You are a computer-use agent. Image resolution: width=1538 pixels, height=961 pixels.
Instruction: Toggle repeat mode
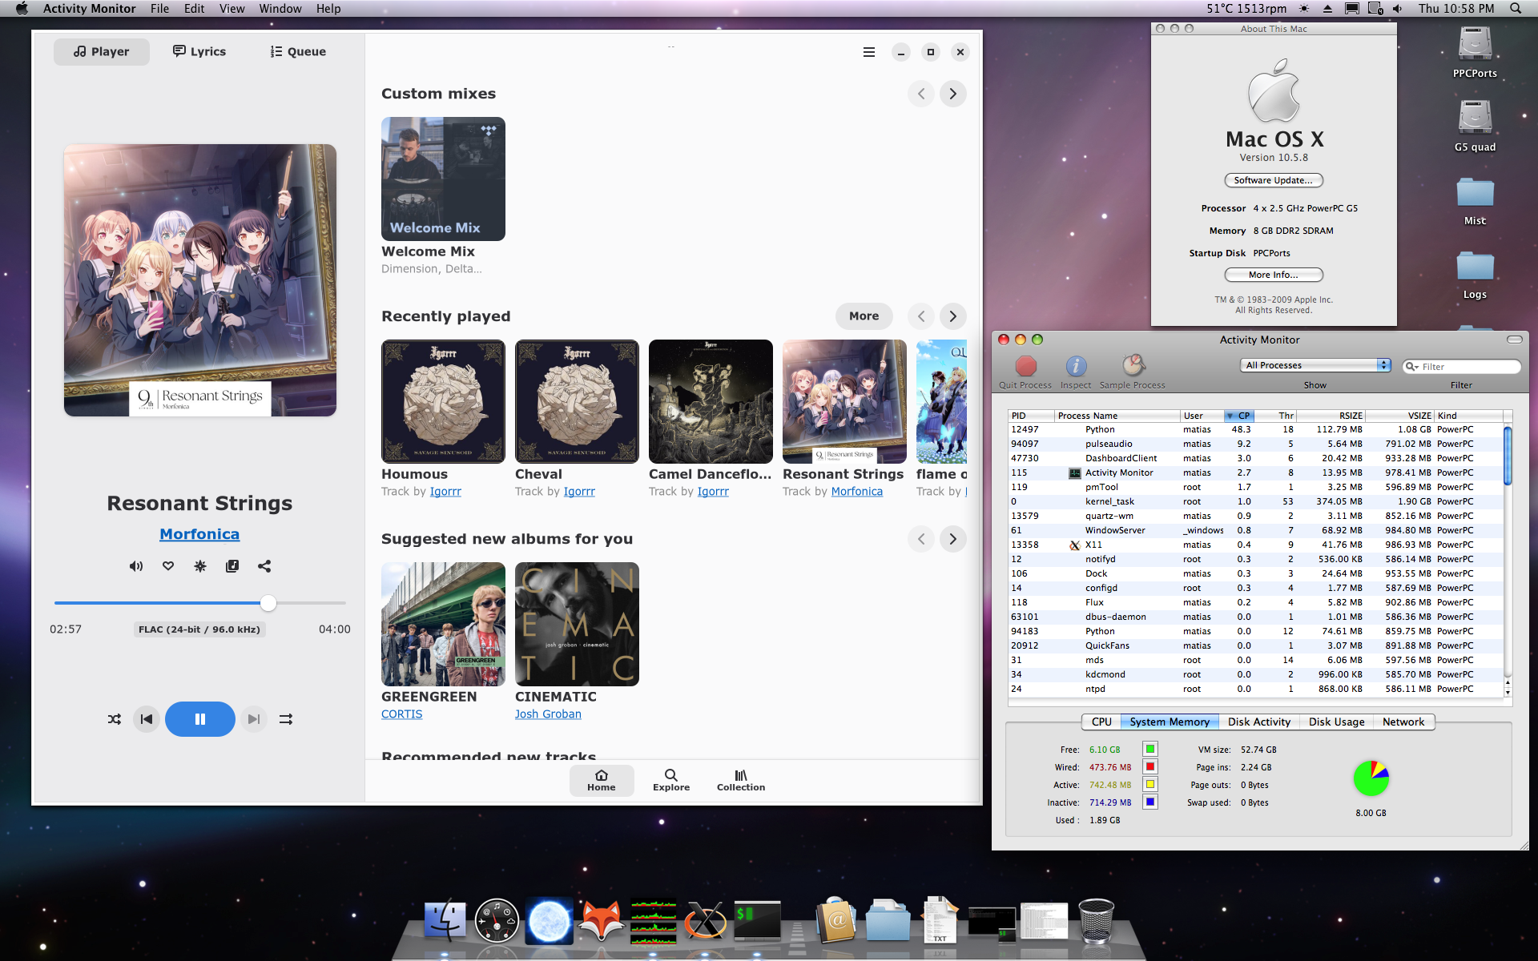[286, 719]
